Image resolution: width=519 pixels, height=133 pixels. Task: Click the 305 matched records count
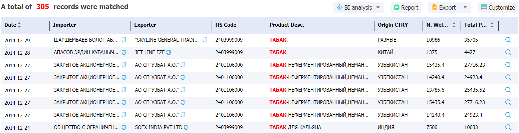point(43,7)
